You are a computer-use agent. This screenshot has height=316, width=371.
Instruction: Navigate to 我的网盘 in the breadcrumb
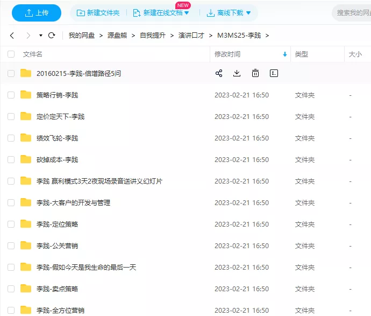pos(82,36)
